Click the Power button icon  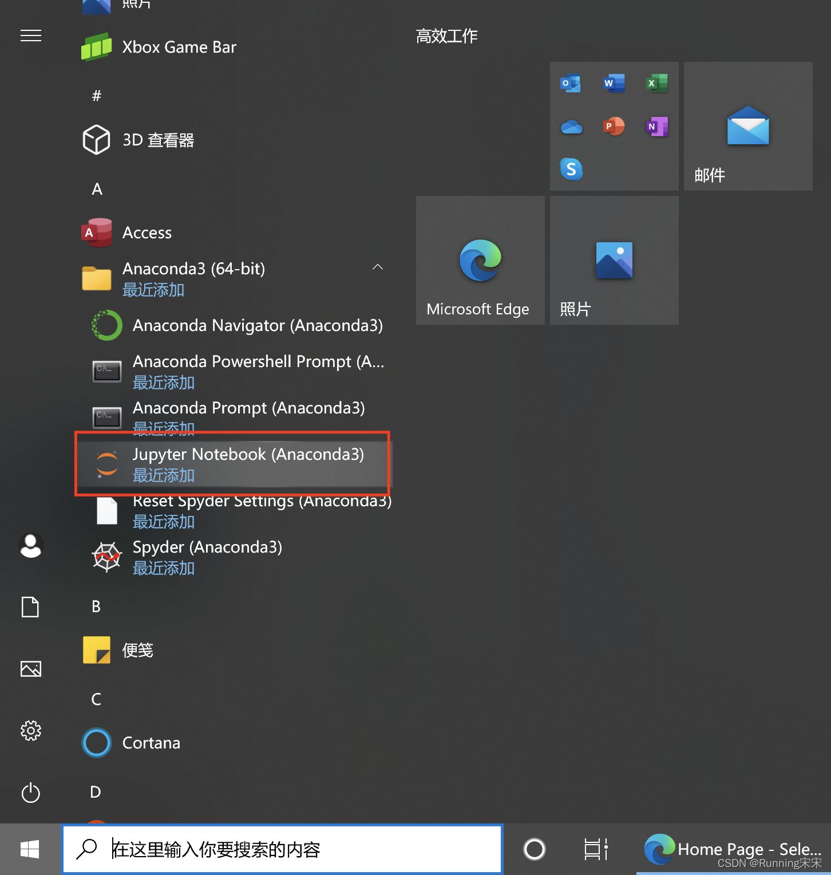coord(31,793)
